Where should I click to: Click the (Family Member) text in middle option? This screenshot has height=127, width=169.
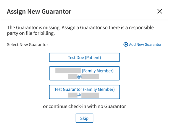point(98,71)
